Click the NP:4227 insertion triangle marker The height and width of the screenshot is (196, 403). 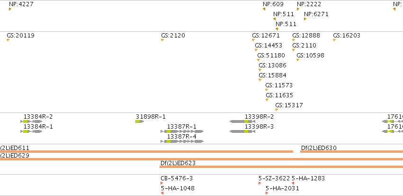click(x=10, y=9)
